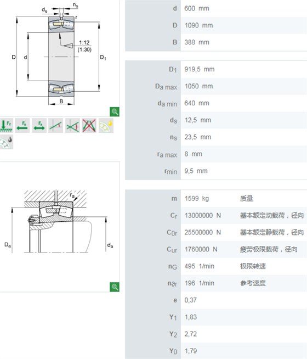Click the Da max parameter label

point(166,87)
